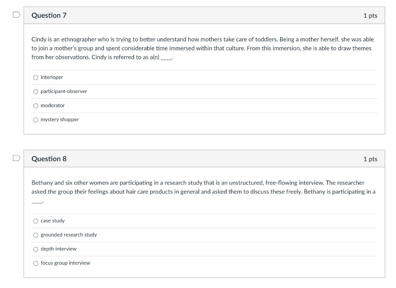The image size is (396, 288).
Task: Click the 1 pts label on Question 8
Action: click(x=370, y=158)
